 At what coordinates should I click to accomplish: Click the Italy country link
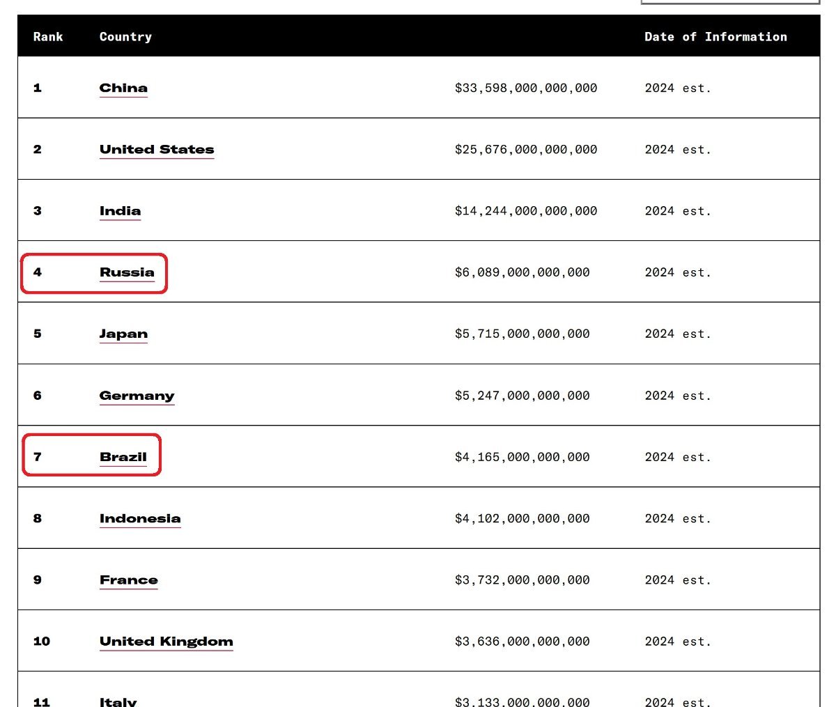(x=118, y=701)
